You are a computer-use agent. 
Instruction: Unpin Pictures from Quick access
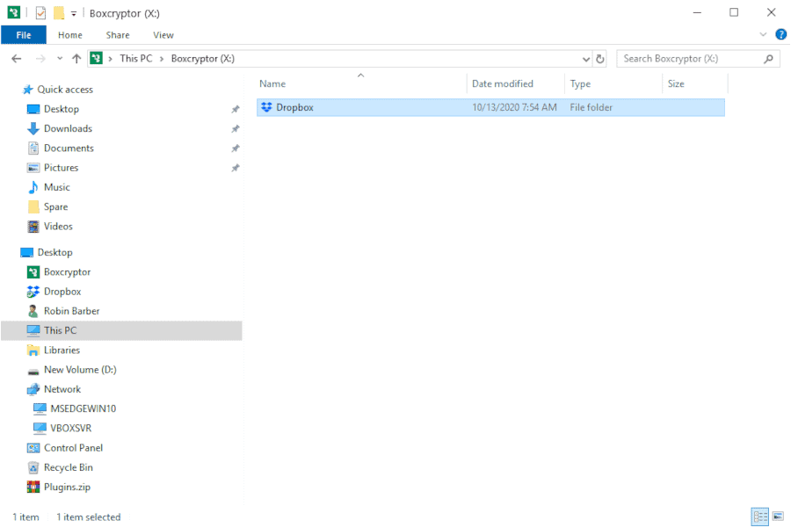coord(236,167)
